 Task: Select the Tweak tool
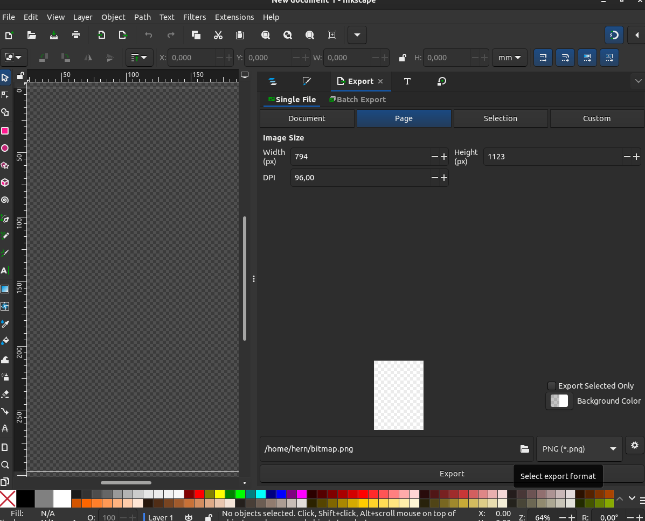tap(5, 360)
